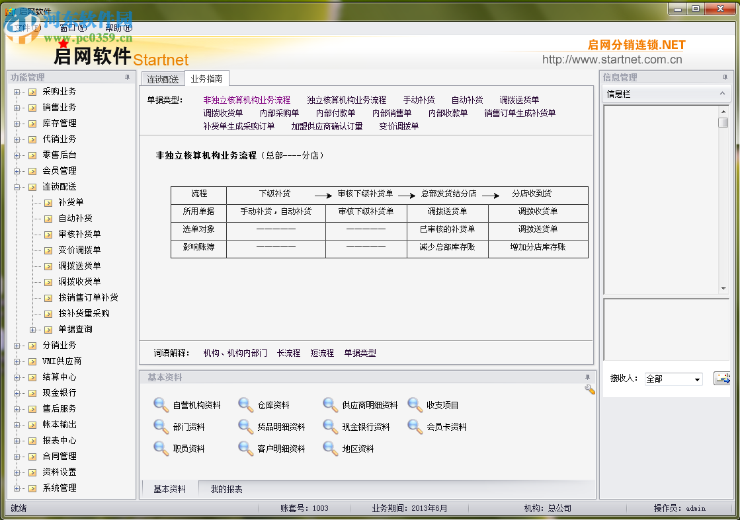
Task: Click the 长流程 glossary link
Action: pyautogui.click(x=288, y=353)
